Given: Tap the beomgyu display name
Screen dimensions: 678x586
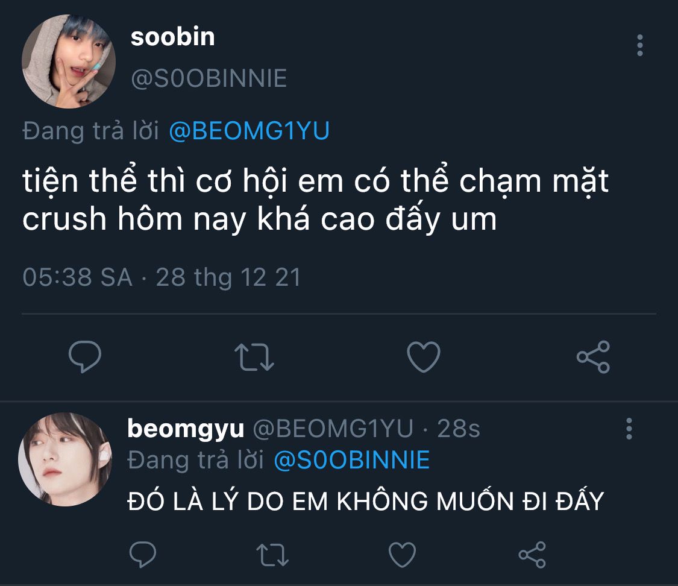Looking at the screenshot, I should [x=186, y=429].
